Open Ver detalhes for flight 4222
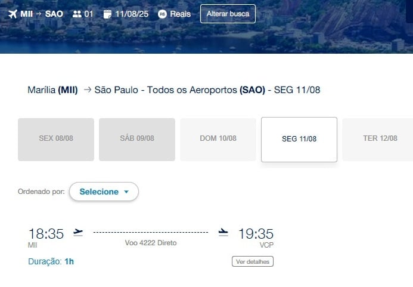 [x=253, y=261]
